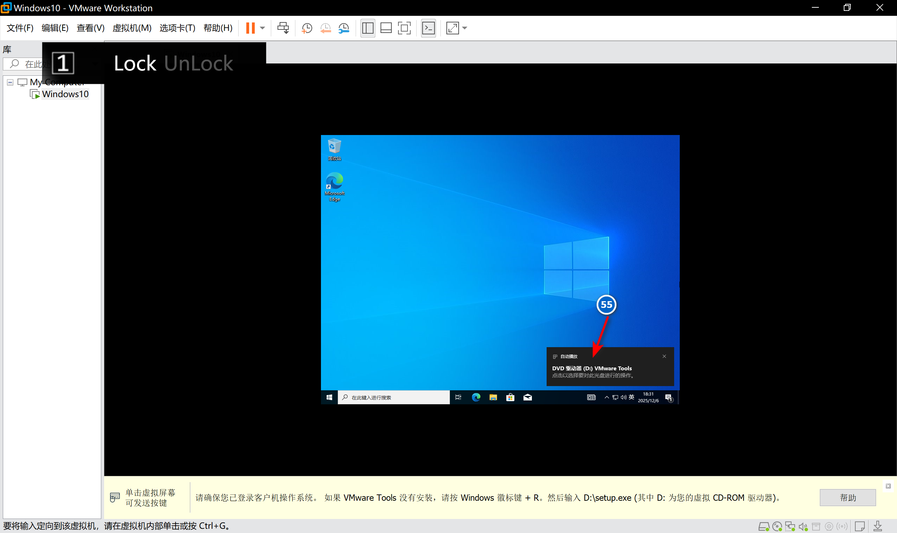Click the network adapter status icon
This screenshot has height=533, width=897.
pos(790,527)
